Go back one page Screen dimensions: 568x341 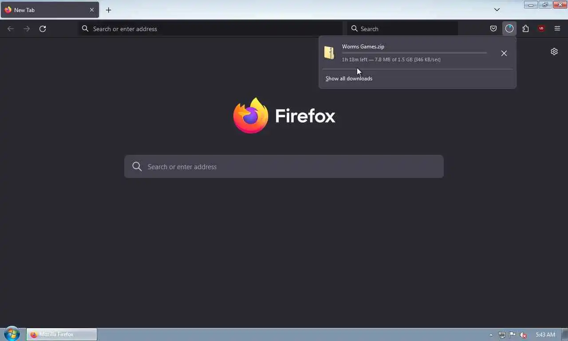(x=11, y=29)
